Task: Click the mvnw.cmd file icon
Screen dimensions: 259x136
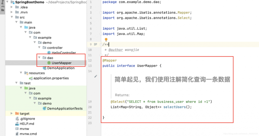Action: tap(17, 134)
